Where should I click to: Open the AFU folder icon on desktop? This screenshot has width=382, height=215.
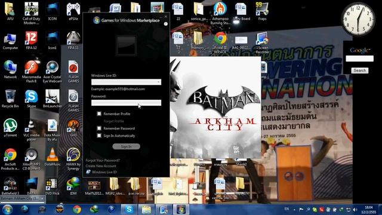coord(10,11)
